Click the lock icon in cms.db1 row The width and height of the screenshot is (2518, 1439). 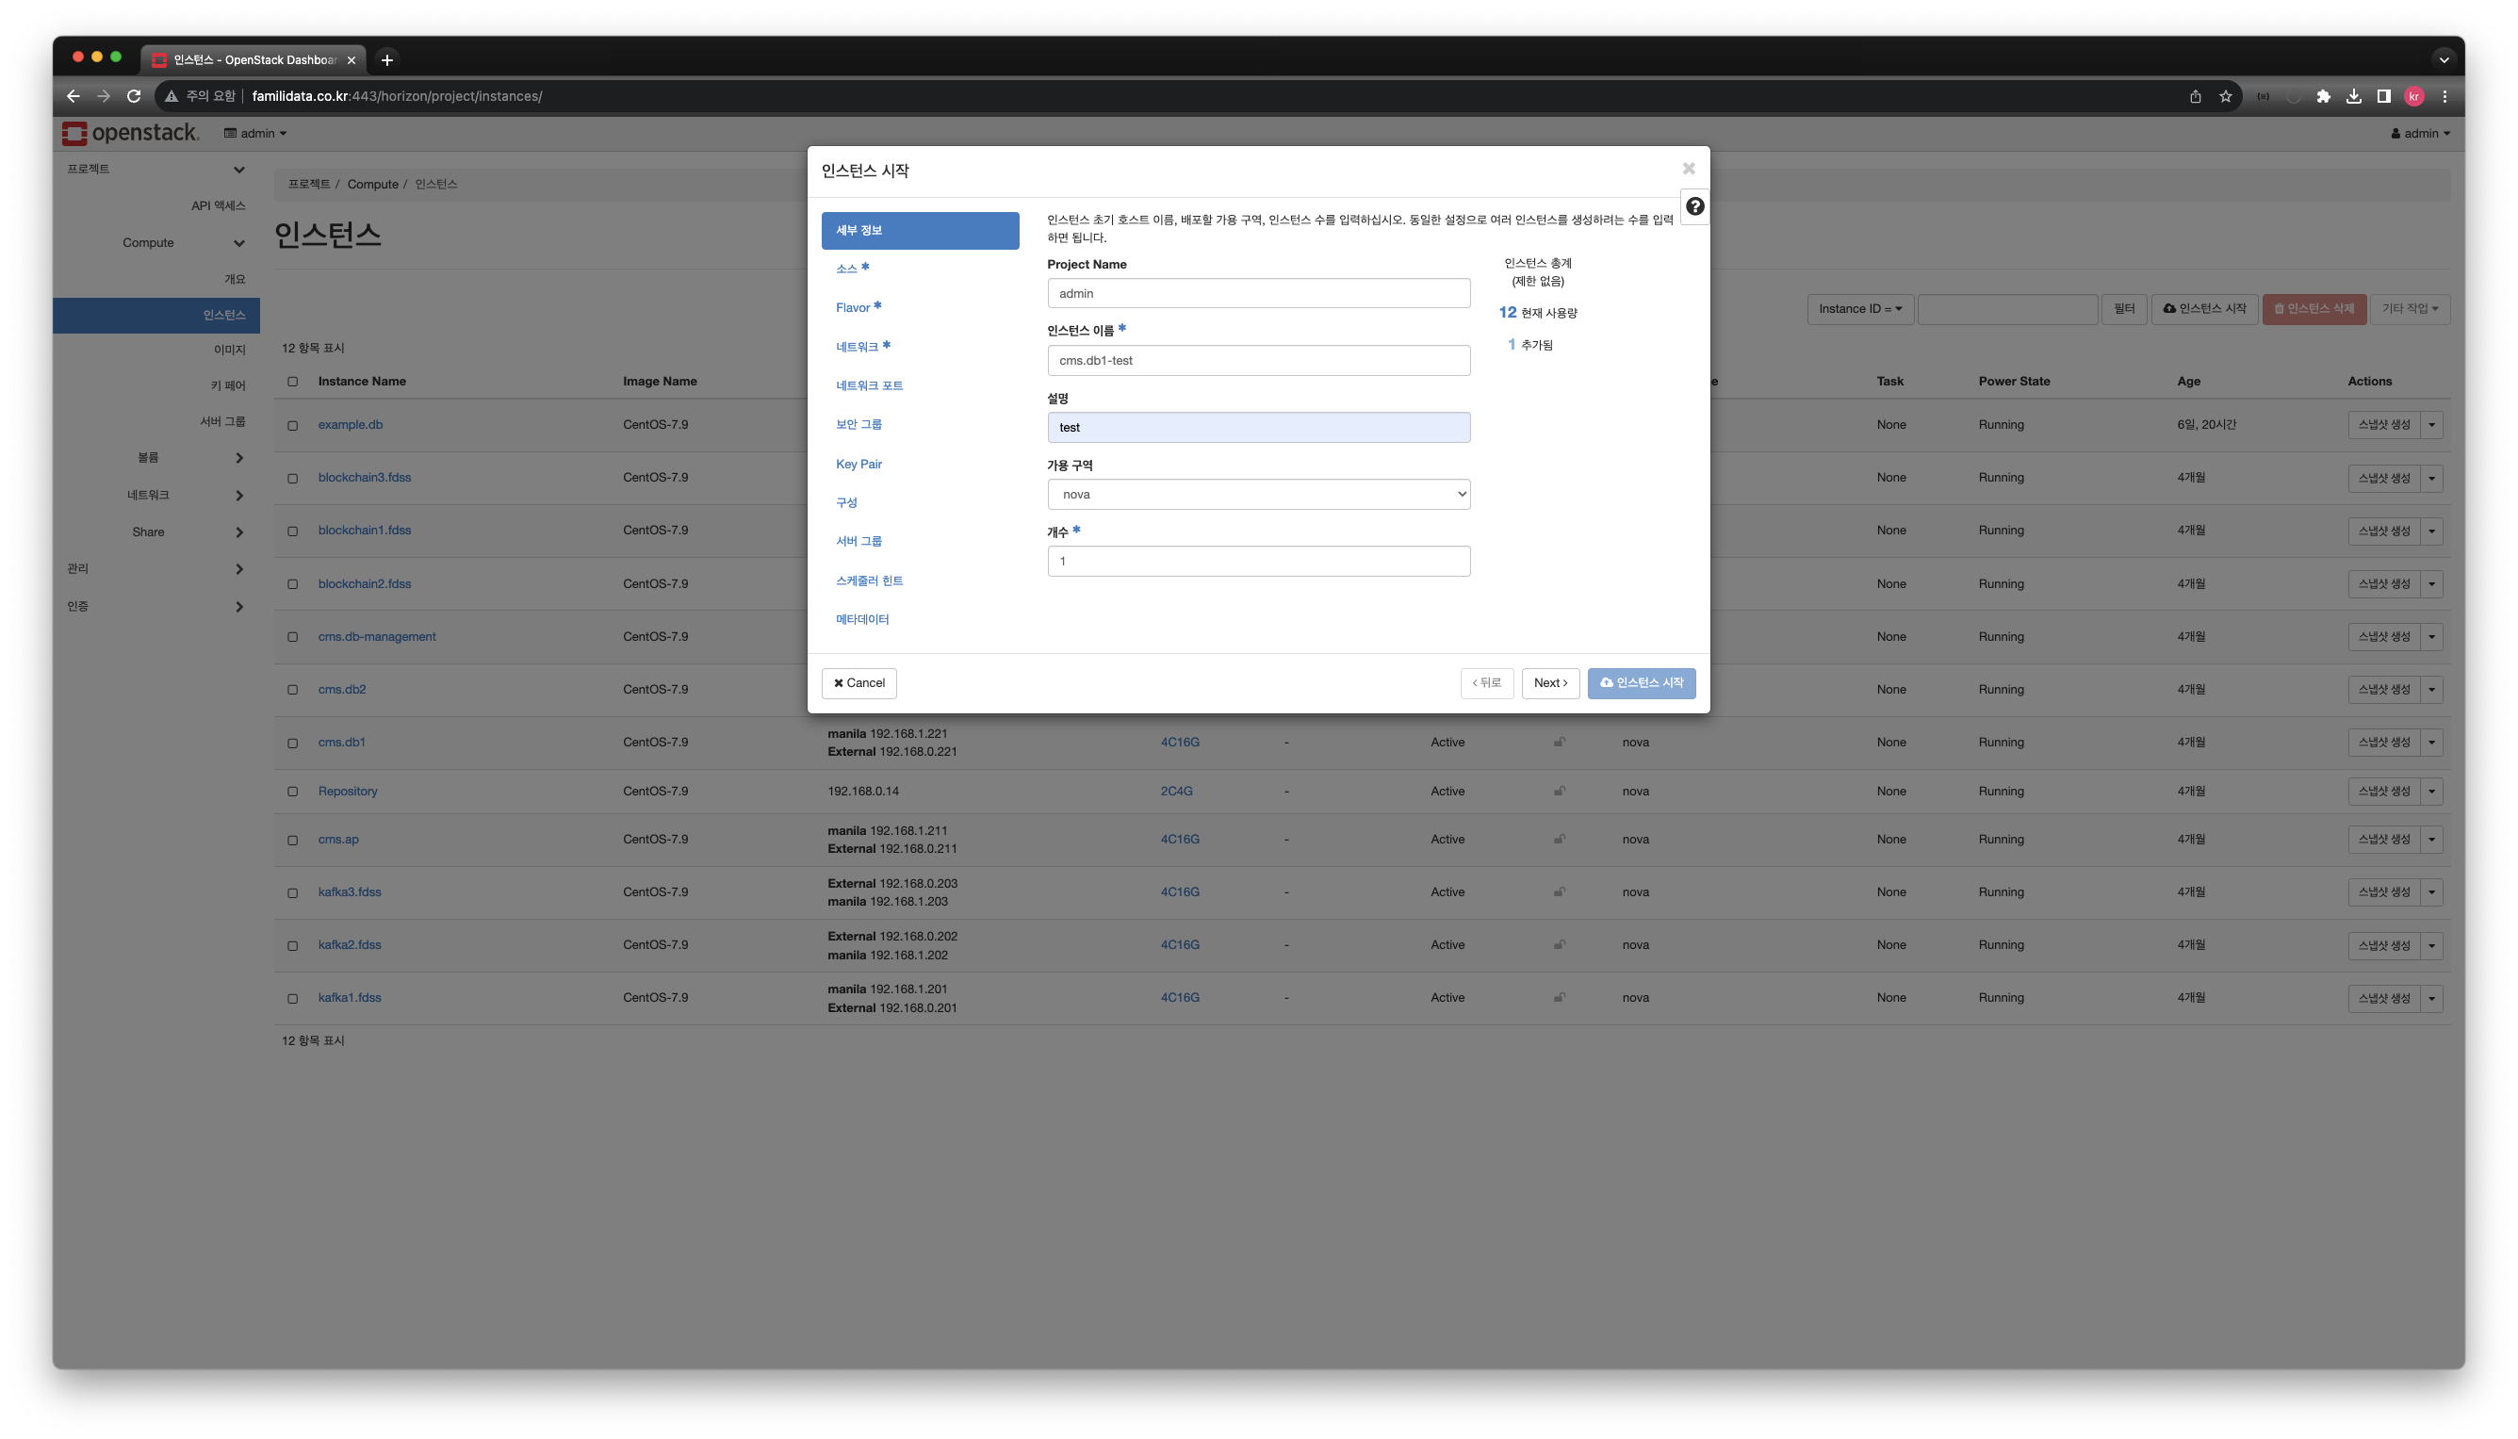[1559, 743]
